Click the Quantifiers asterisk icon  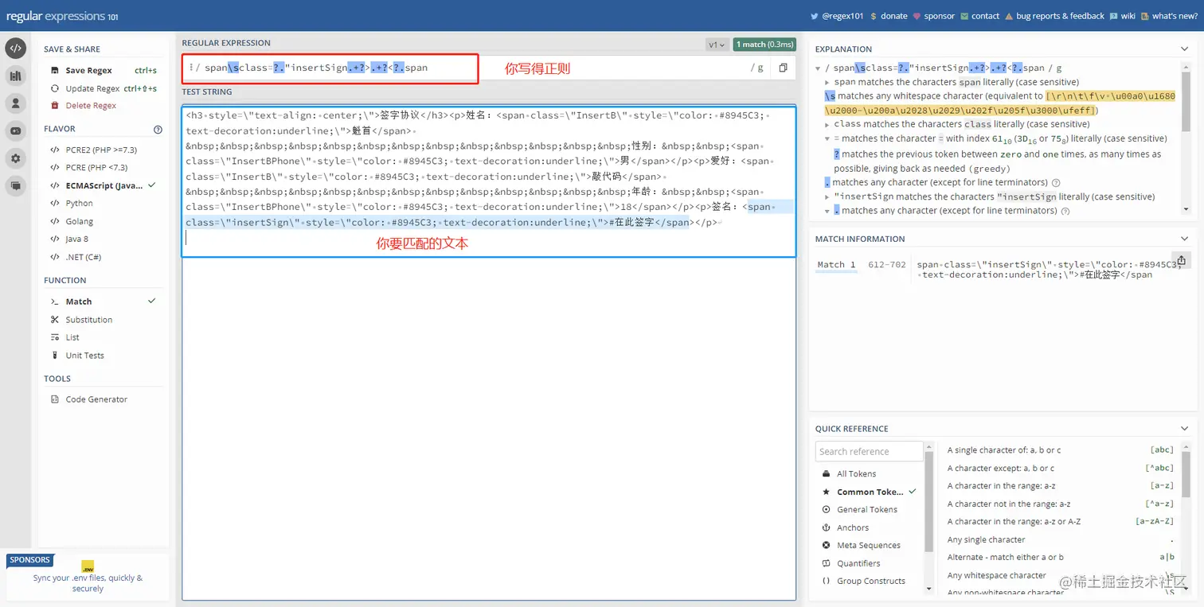point(827,563)
